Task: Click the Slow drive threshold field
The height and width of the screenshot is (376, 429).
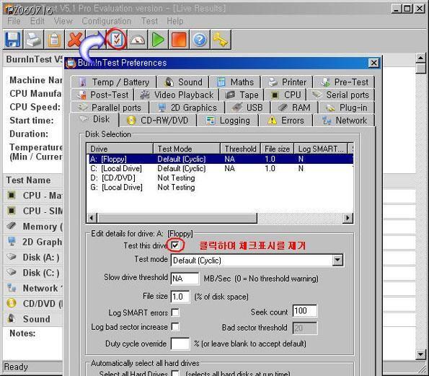Action: click(x=185, y=279)
